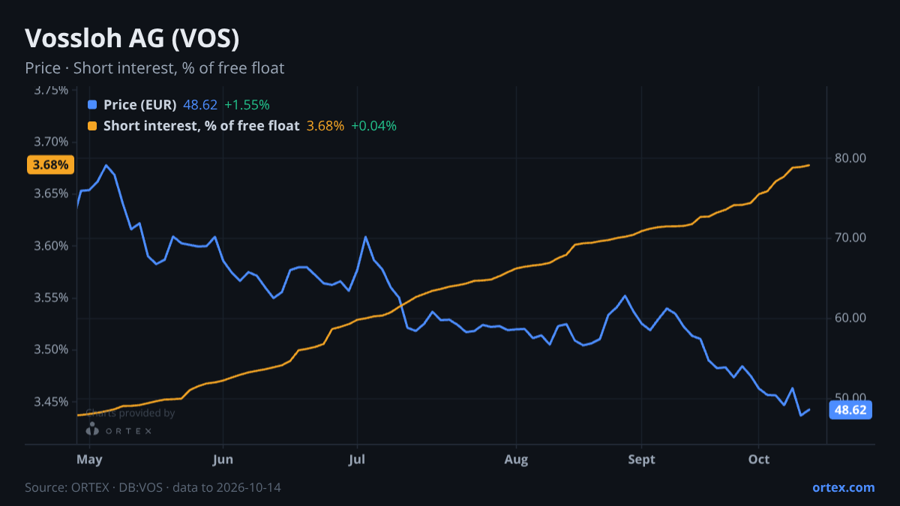Click the 3.45% left axis label
The width and height of the screenshot is (900, 506).
tap(52, 402)
